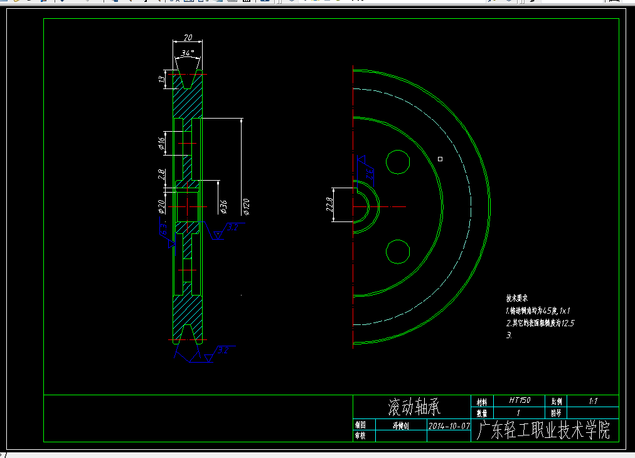Select the bolt hole circle below the red centerline

tap(398, 252)
